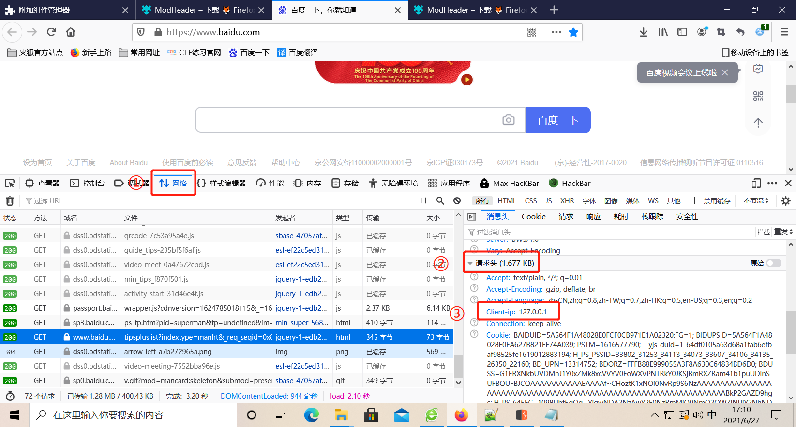Pick an element with the inspector picker
The height and width of the screenshot is (427, 796).
click(x=10, y=183)
